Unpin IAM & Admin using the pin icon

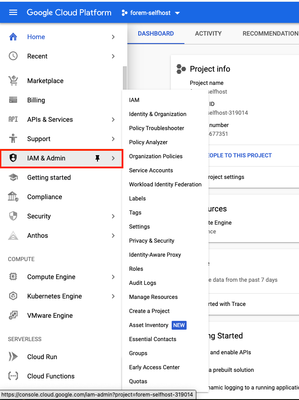pos(97,158)
